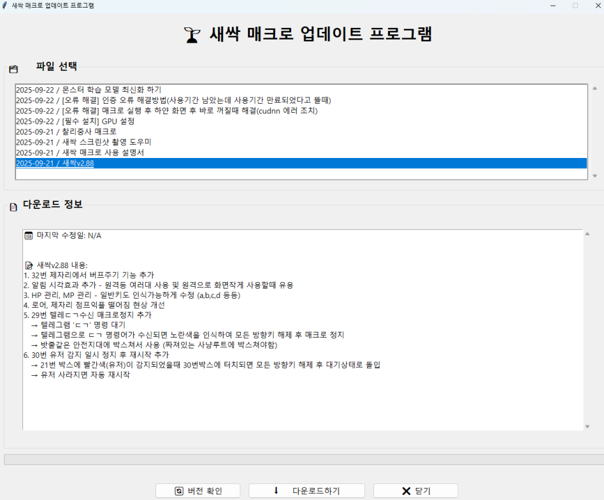This screenshot has width=604, height=500.
Task: Click the 버전 확인 button
Action: point(198,490)
